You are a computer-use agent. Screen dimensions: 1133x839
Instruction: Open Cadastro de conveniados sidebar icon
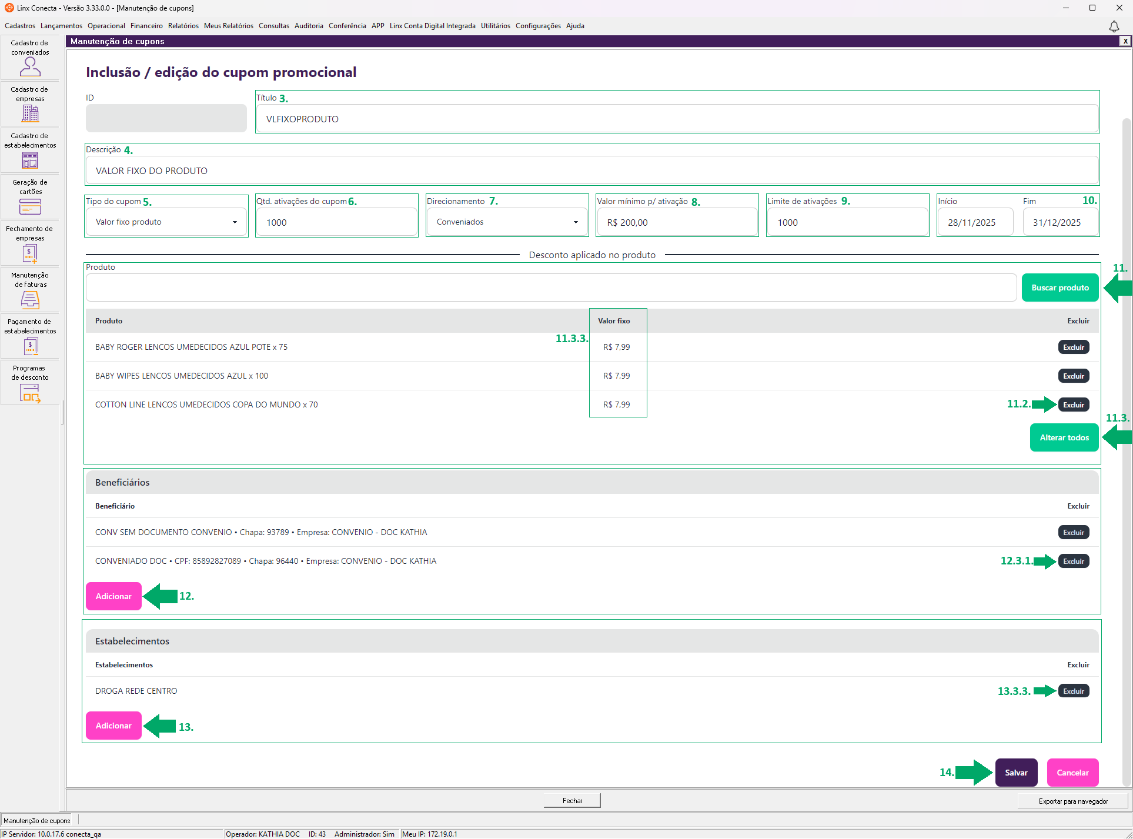(30, 58)
